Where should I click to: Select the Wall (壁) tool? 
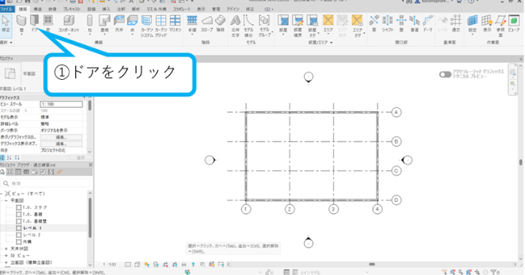tap(21, 23)
